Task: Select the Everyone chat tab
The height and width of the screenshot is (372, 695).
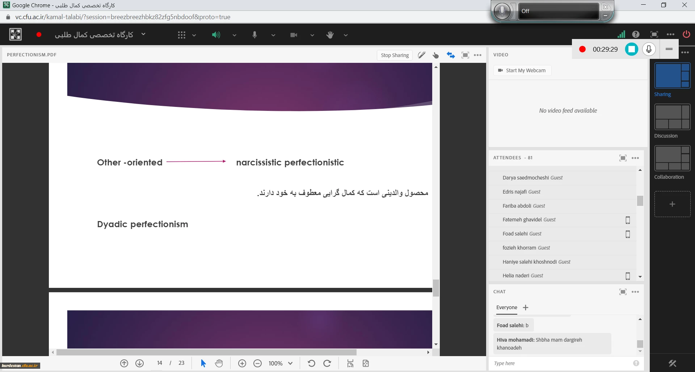Action: [x=506, y=307]
